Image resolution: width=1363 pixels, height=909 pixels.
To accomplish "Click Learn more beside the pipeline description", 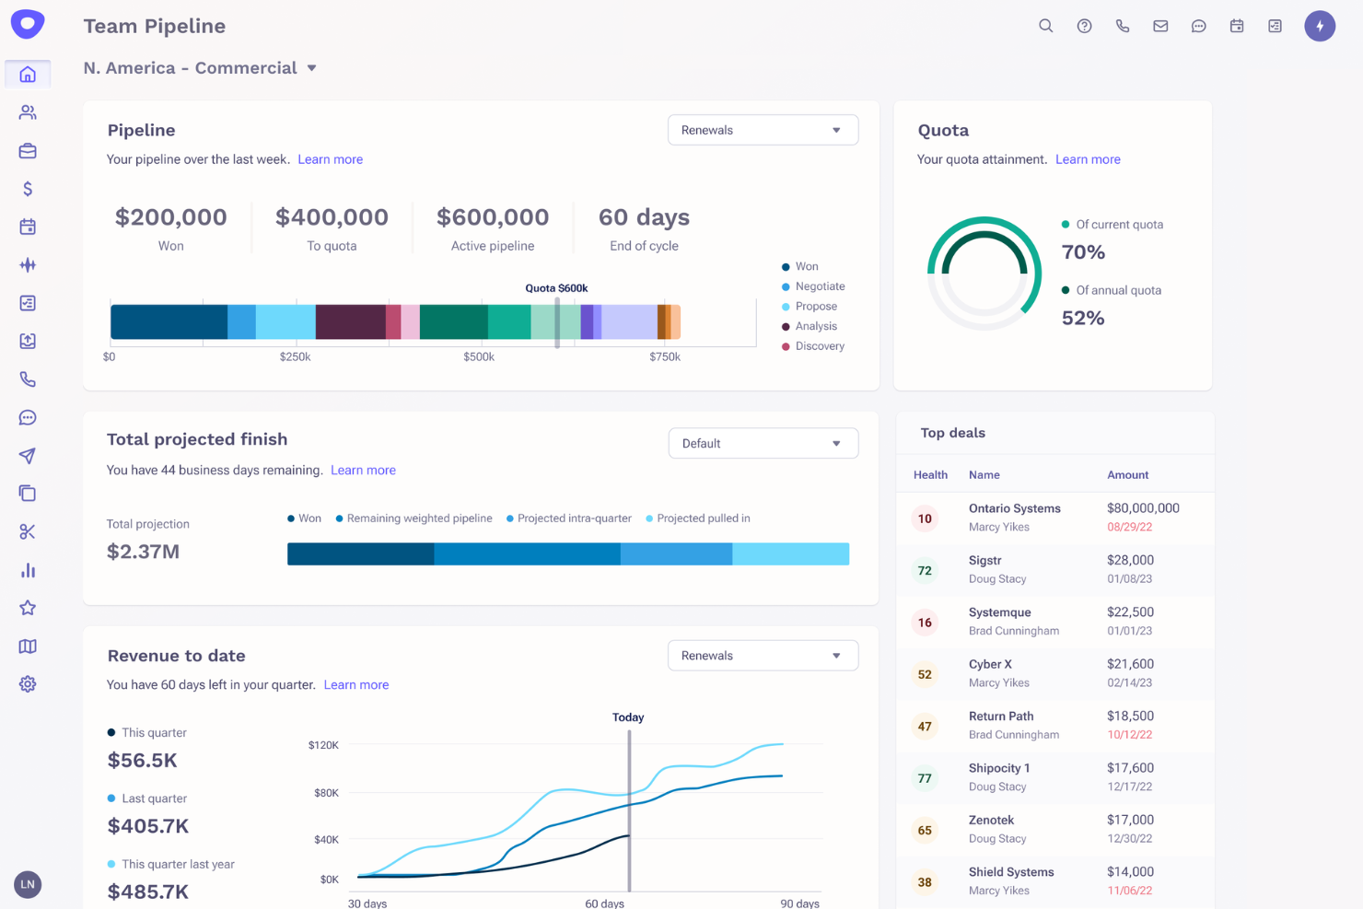I will tap(331, 159).
